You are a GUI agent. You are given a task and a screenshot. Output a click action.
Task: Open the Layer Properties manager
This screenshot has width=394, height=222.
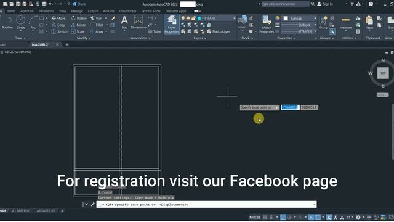[172, 24]
